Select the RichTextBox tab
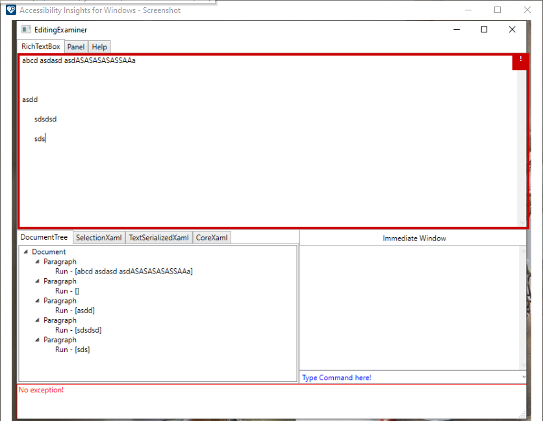The height and width of the screenshot is (421, 543). pyautogui.click(x=40, y=46)
